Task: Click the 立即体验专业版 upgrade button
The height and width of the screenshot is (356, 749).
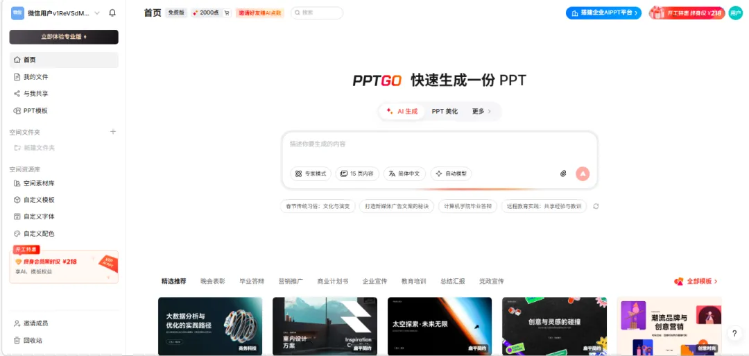Action: coord(64,37)
